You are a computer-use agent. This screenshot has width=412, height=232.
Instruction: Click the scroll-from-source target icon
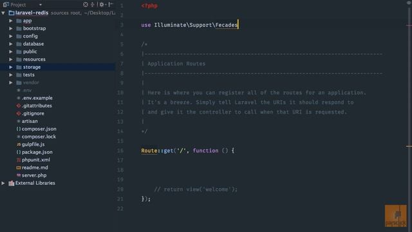86,5
